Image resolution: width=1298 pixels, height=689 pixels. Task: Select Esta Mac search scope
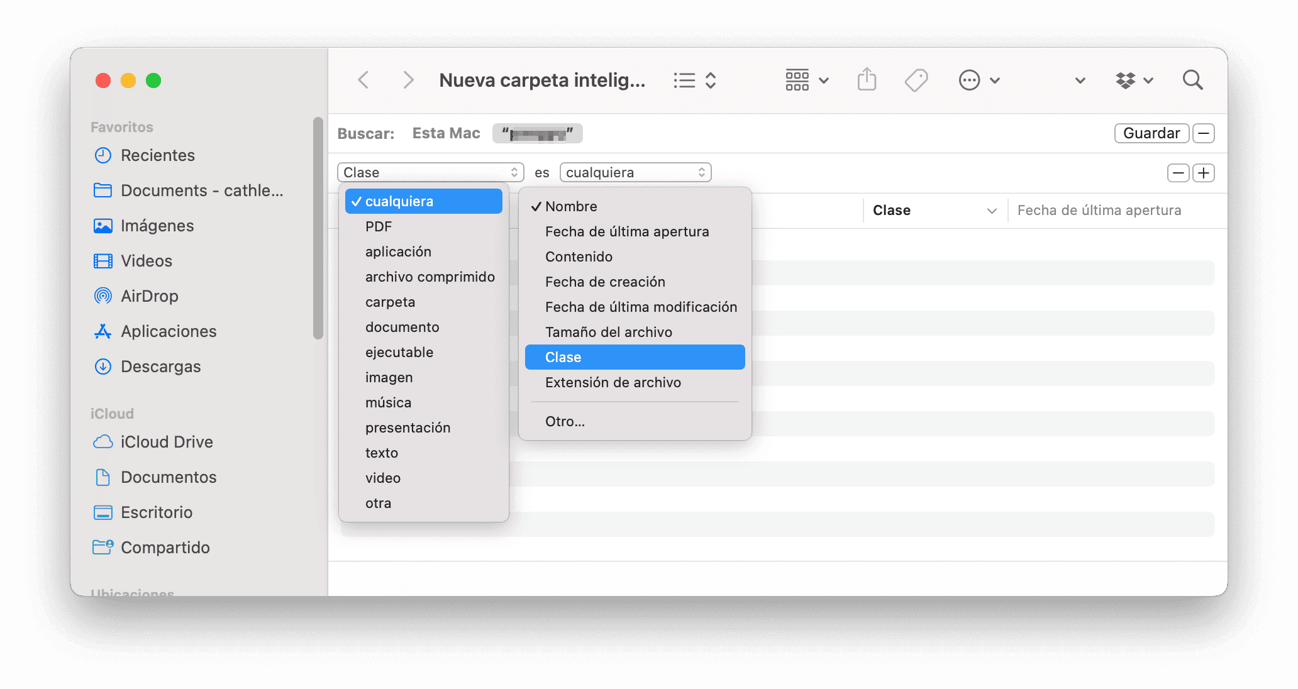pos(446,133)
